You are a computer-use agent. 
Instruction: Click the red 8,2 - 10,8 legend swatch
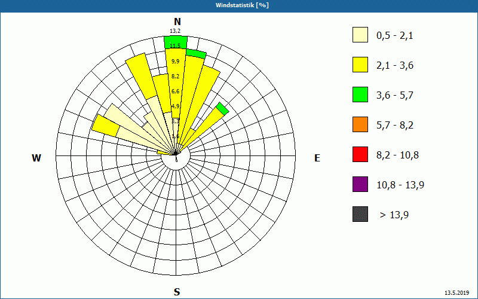[x=360, y=154]
